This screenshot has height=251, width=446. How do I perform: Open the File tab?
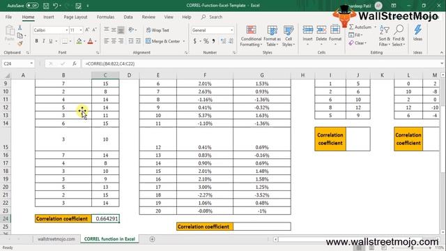(8, 17)
